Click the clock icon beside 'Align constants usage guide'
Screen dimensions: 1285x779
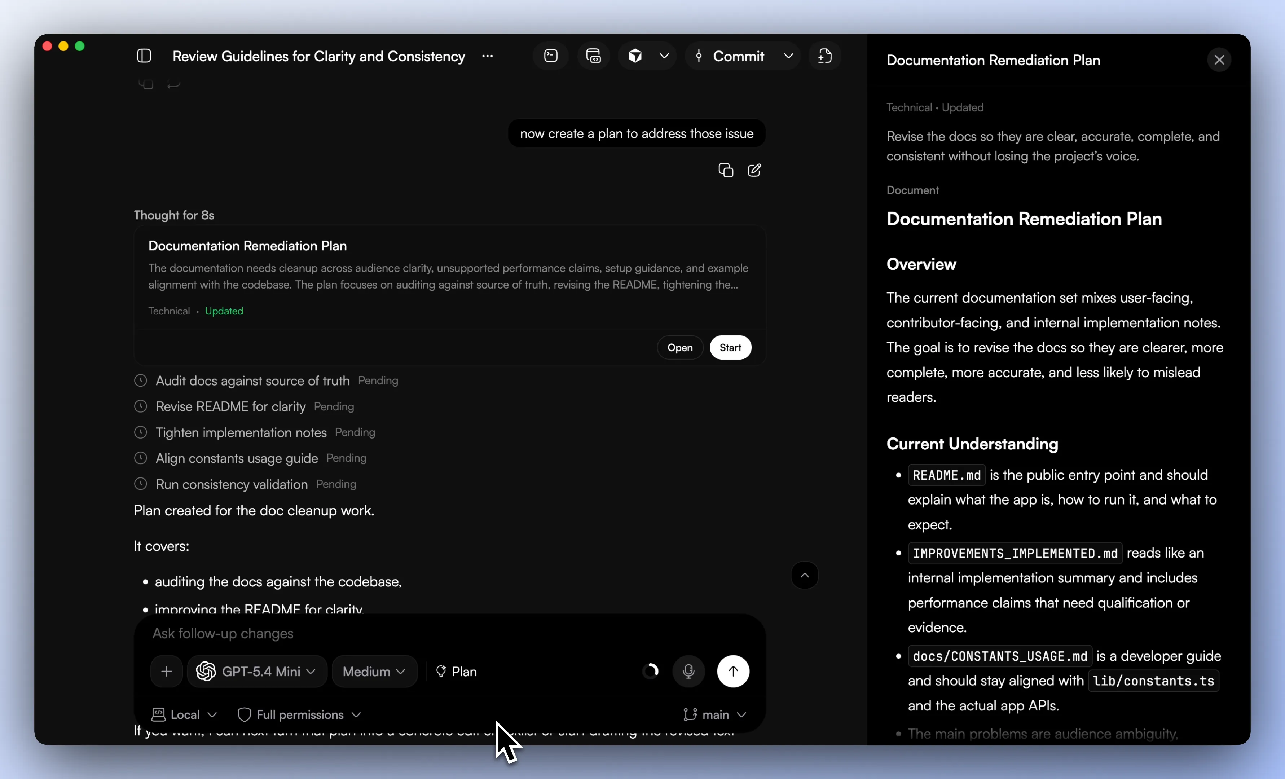[x=140, y=458]
